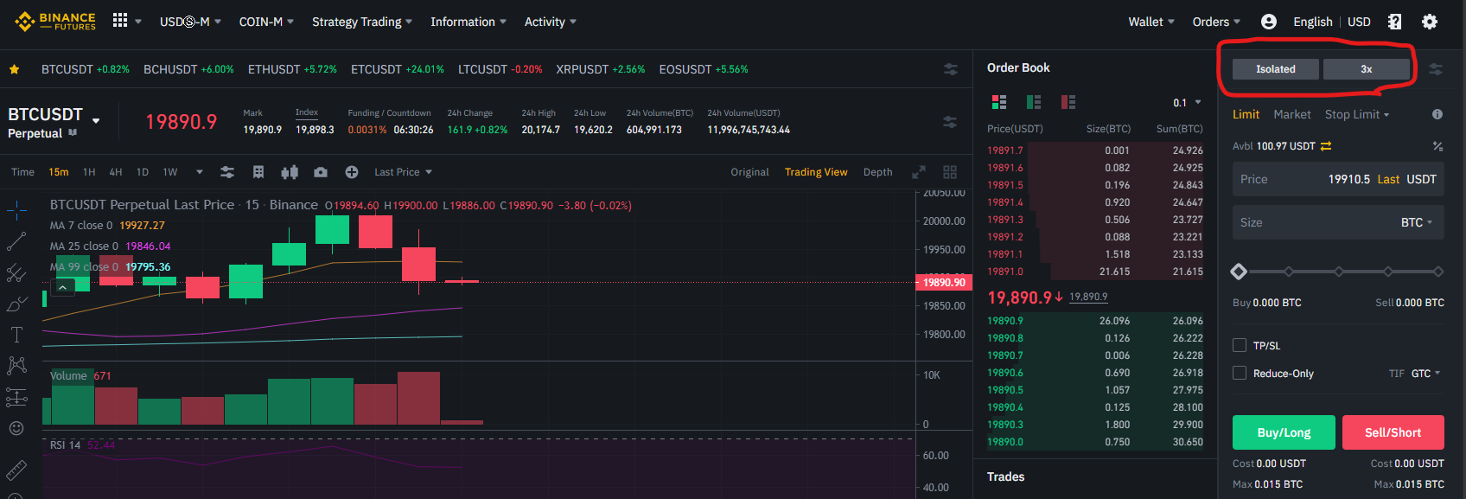Take a chart snapshot with camera icon
The height and width of the screenshot is (499, 1466).
pyautogui.click(x=321, y=172)
